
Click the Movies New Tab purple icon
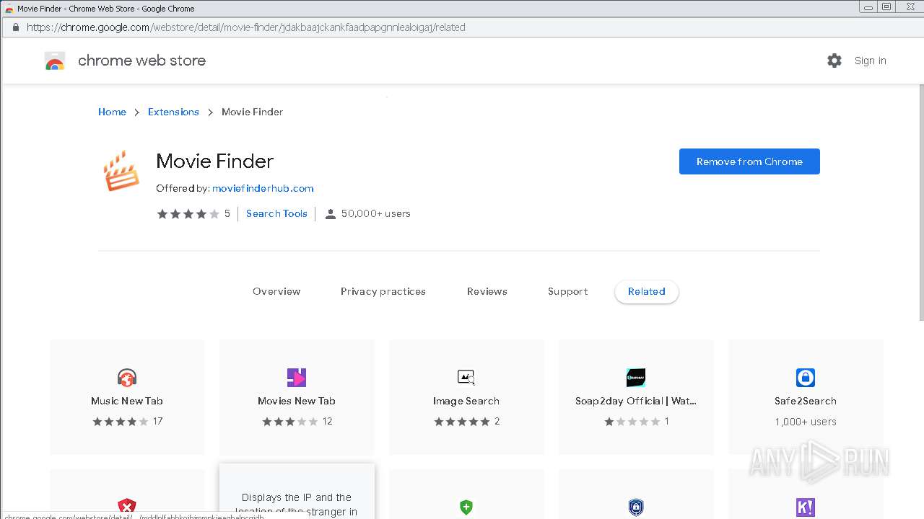click(x=297, y=378)
